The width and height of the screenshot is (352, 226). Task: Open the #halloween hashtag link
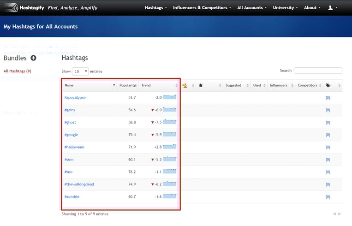tap(74, 147)
